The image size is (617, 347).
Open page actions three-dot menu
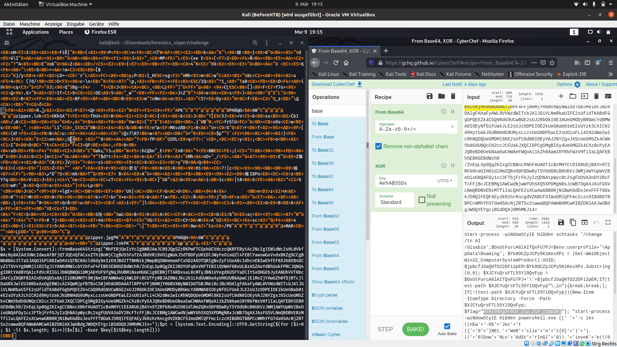534,63
